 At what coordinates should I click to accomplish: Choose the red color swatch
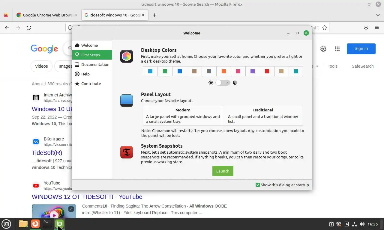tap(267, 71)
